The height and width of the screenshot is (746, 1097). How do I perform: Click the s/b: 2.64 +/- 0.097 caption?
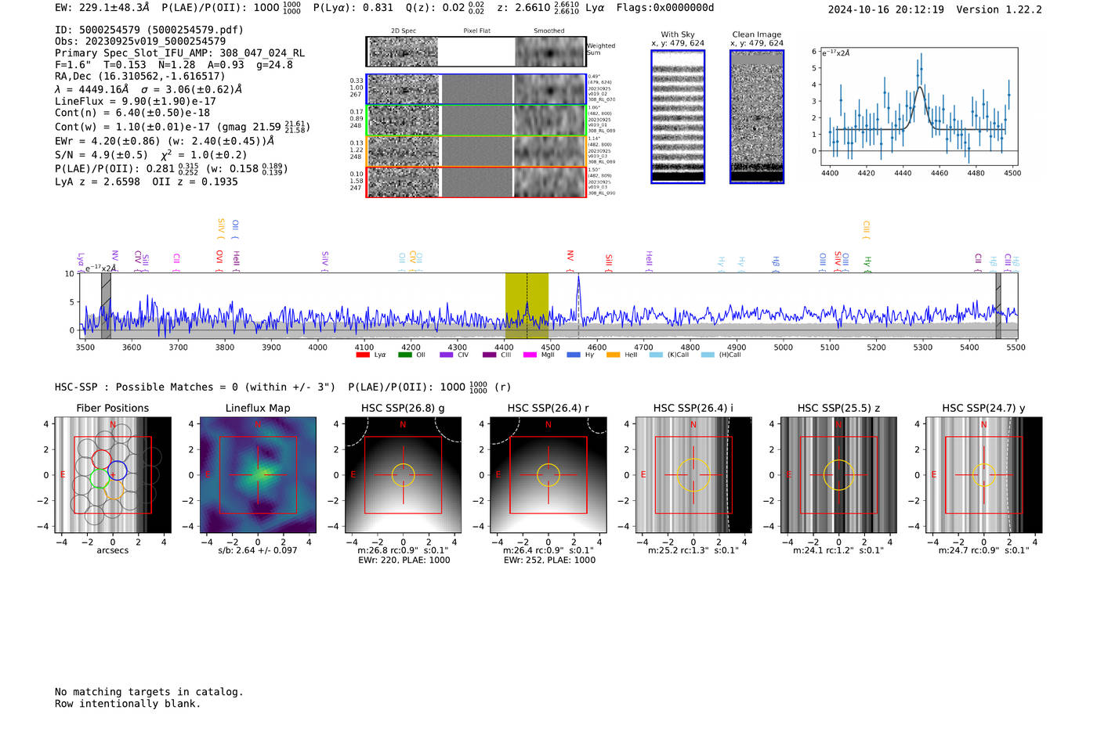pyautogui.click(x=258, y=550)
